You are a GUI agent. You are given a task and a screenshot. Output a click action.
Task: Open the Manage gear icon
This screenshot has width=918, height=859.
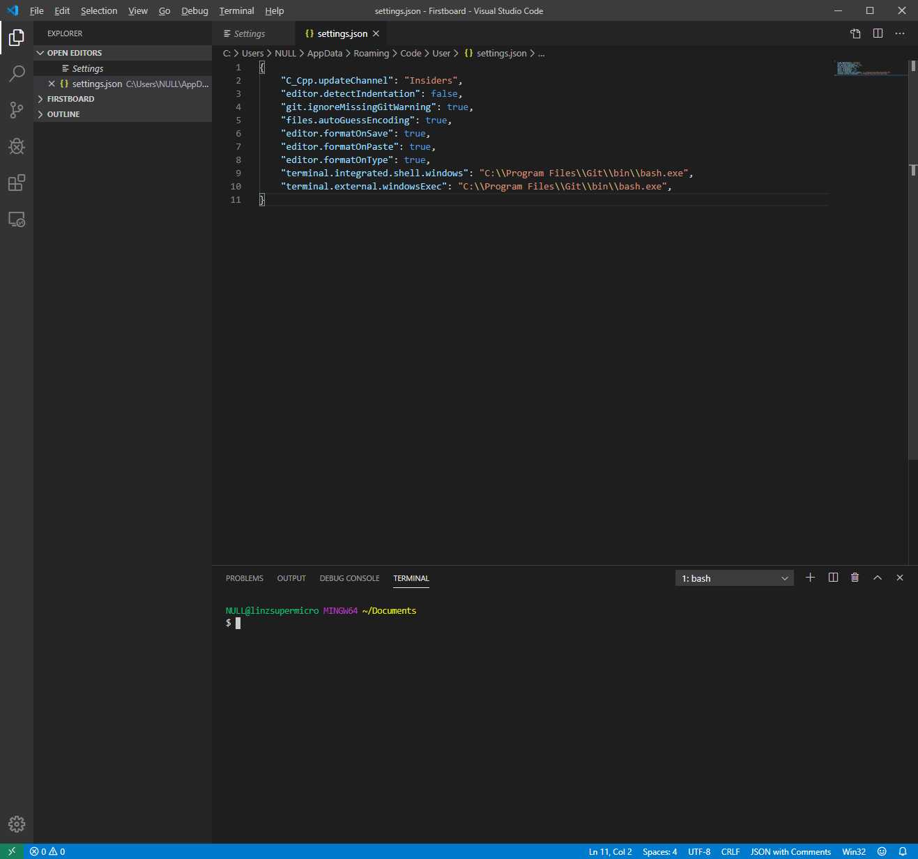17,824
